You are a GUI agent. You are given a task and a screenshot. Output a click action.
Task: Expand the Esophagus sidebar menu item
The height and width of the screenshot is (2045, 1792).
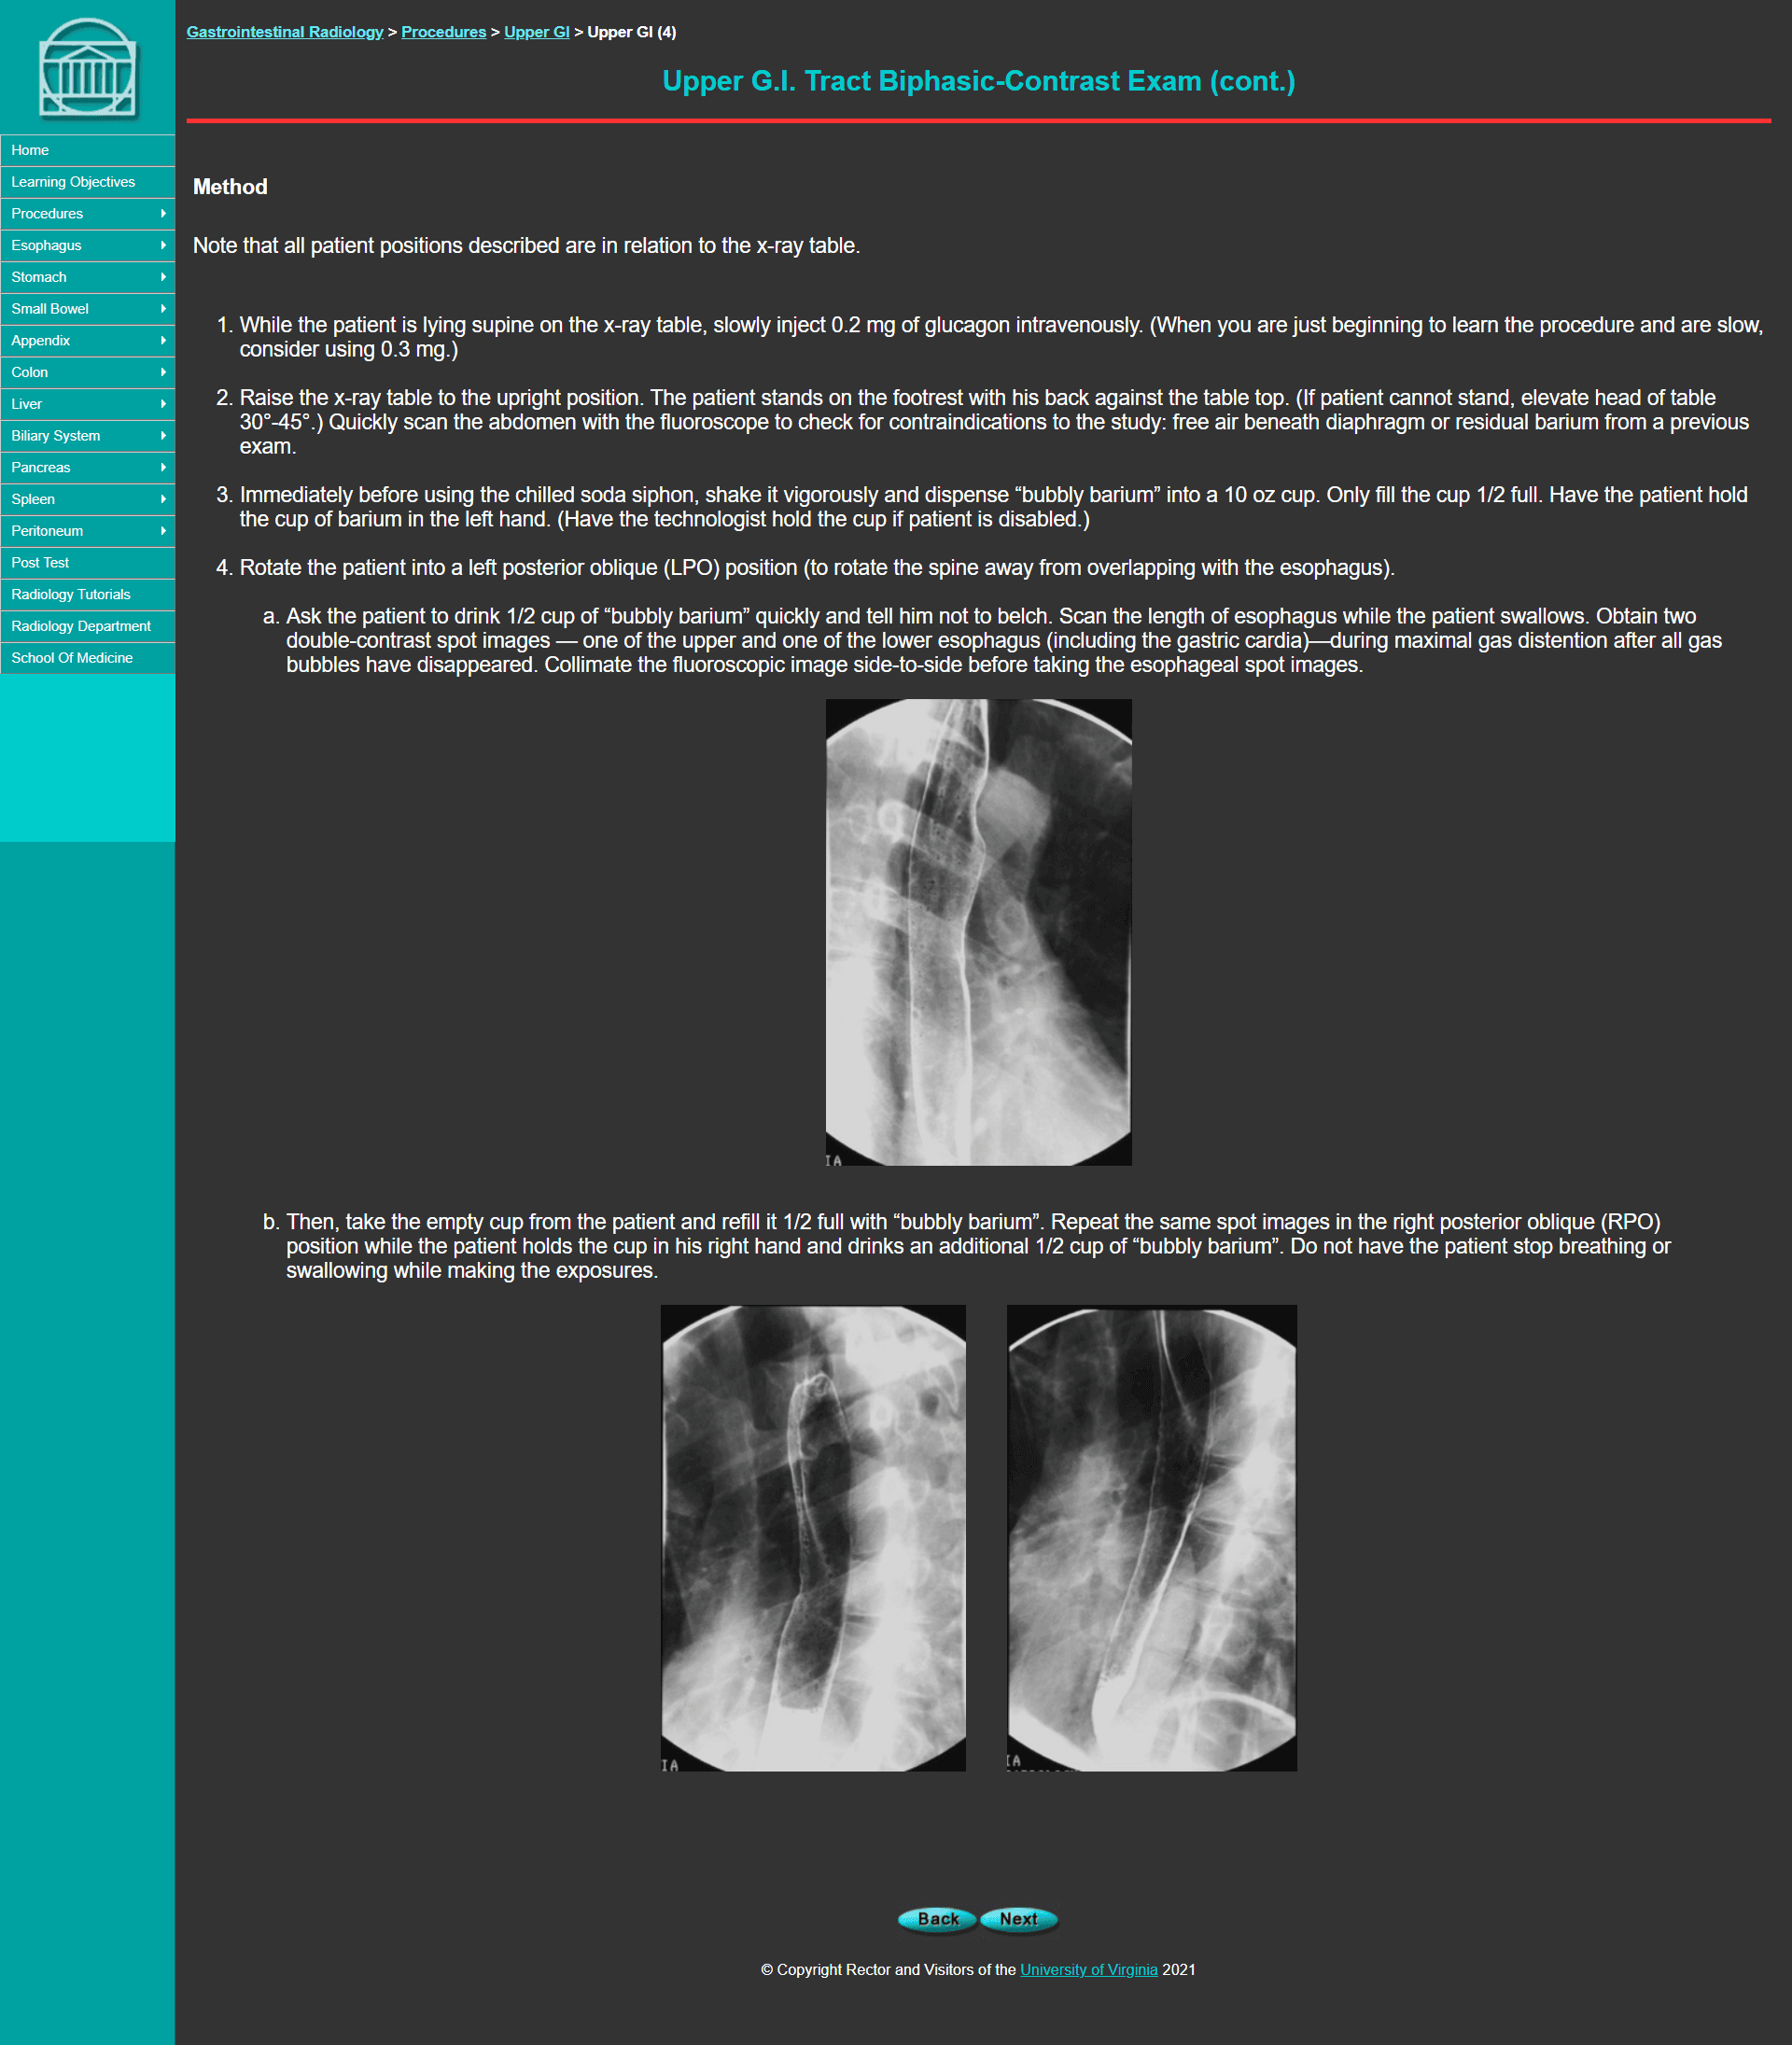click(x=160, y=244)
